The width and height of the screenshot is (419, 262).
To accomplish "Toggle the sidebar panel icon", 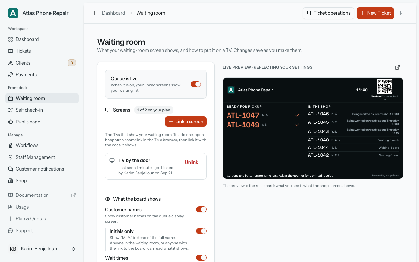I will click(95, 13).
